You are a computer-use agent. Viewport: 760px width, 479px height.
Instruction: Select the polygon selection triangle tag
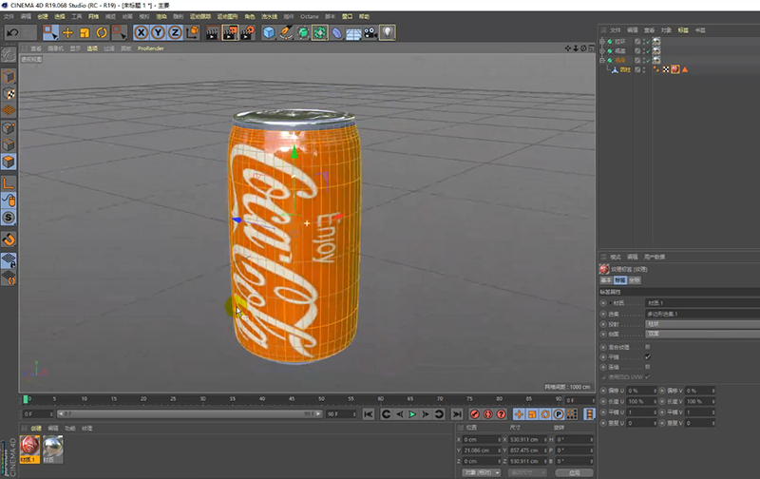point(685,69)
